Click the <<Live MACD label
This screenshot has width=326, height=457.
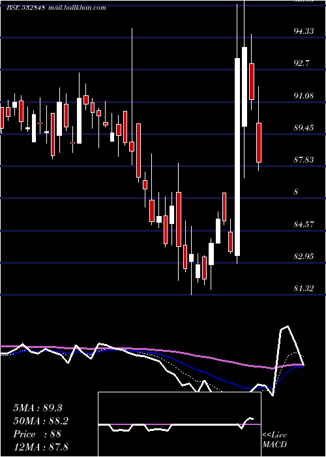(274, 439)
